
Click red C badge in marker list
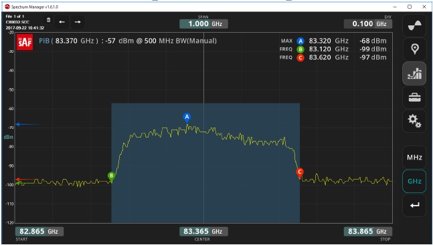(300, 57)
